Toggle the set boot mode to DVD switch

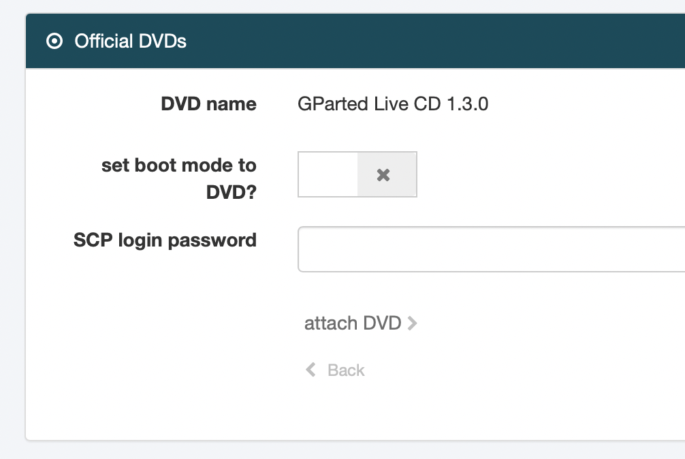(357, 174)
